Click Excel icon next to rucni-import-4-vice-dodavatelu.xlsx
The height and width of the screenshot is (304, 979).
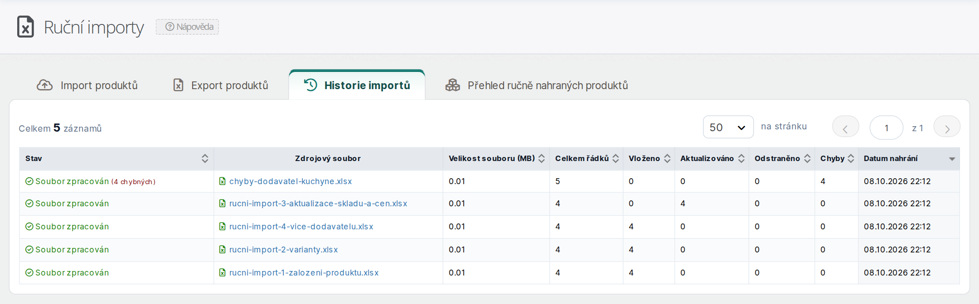(223, 227)
